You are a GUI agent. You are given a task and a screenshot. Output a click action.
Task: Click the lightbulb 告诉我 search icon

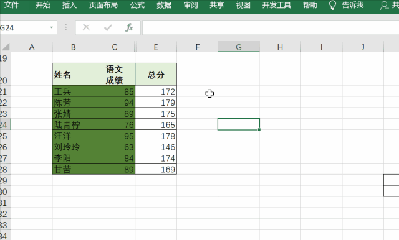click(332, 5)
